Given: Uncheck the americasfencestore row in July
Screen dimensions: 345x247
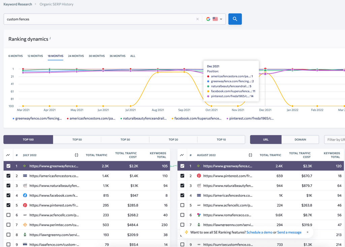Looking at the screenshot, I should coord(8,176).
